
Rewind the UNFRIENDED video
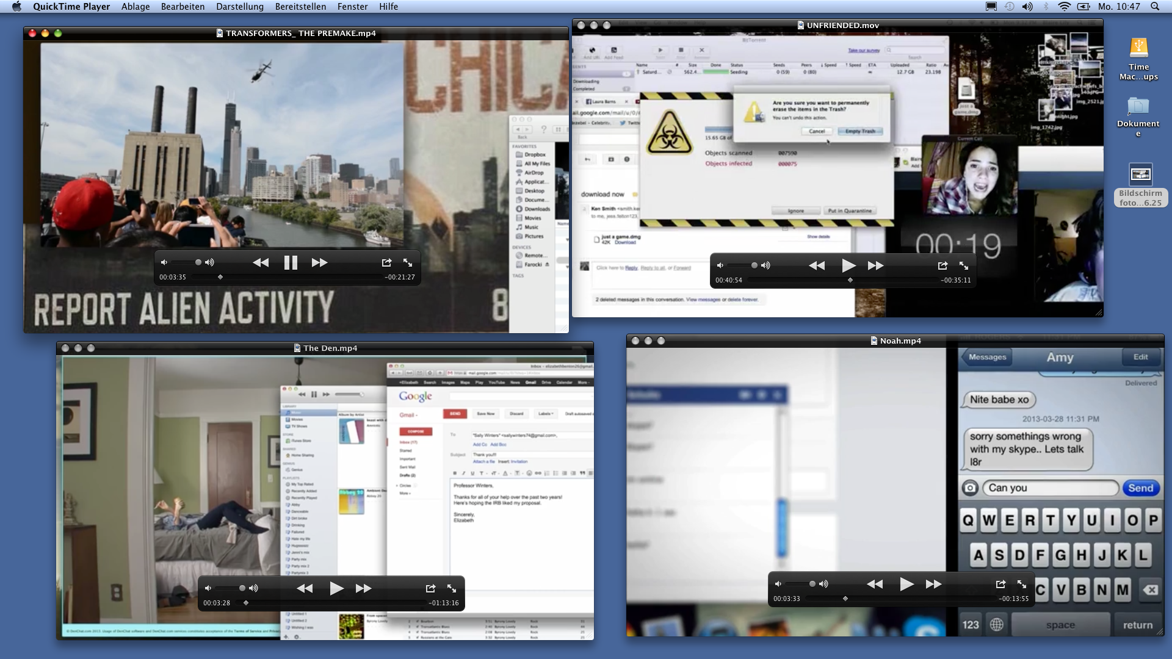pyautogui.click(x=817, y=265)
